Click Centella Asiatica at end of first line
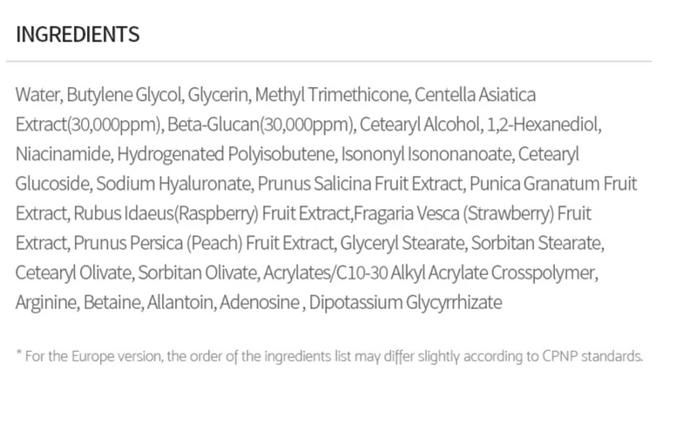 pos(475,95)
